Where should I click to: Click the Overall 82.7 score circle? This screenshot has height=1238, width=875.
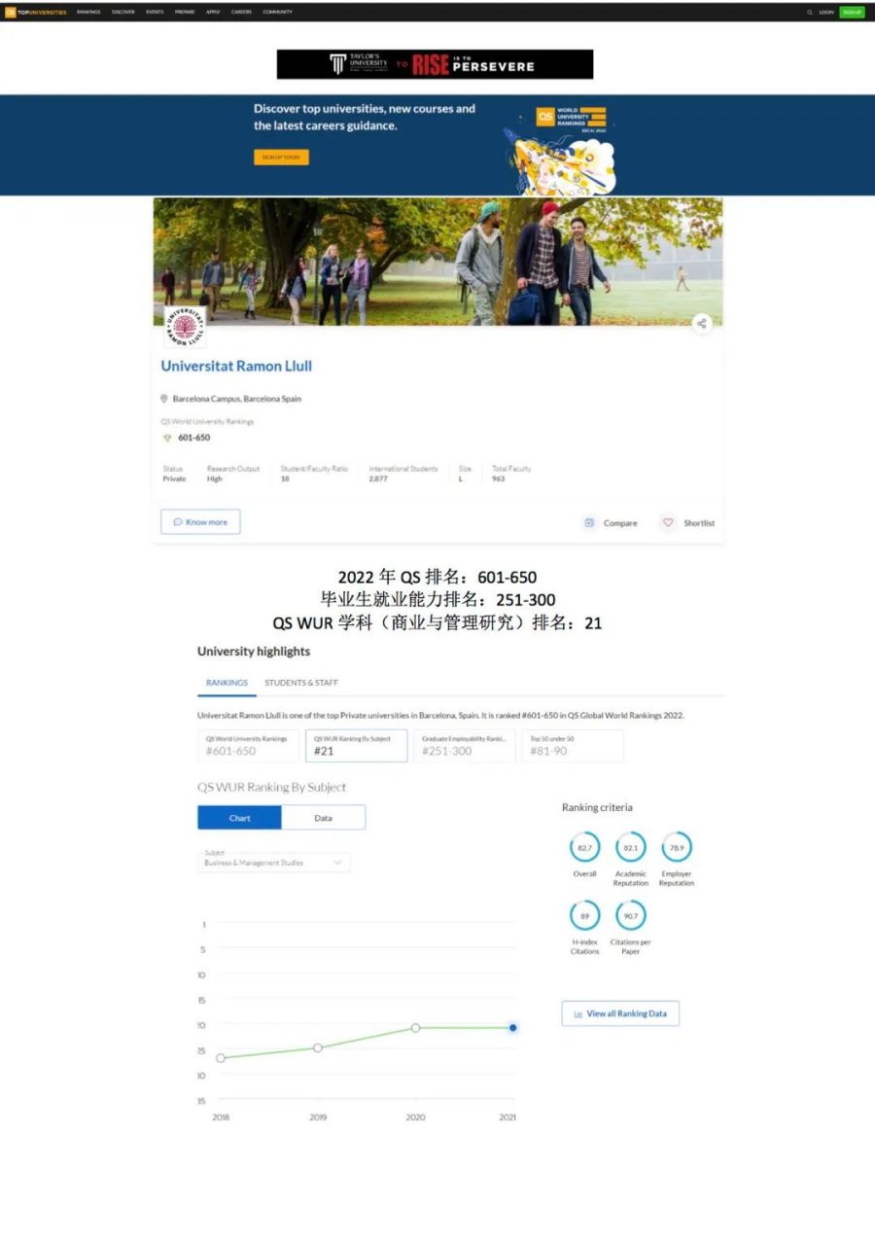584,847
